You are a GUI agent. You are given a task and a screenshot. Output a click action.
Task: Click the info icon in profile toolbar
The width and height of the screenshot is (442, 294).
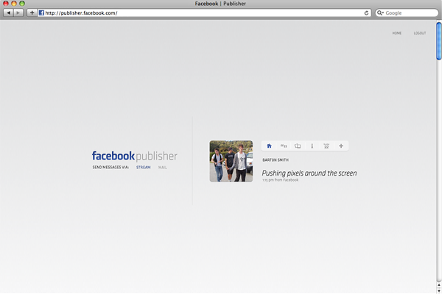pos(312,146)
